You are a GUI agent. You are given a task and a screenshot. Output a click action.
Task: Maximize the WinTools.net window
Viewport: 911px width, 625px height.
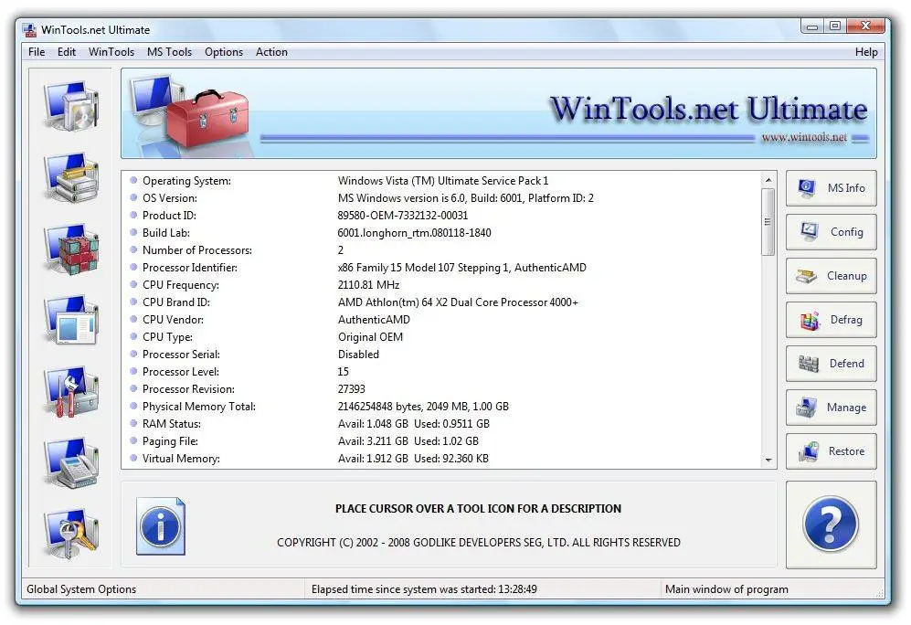pyautogui.click(x=835, y=26)
